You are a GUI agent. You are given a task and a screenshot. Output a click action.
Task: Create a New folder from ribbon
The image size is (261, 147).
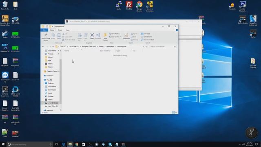pyautogui.click(x=105, y=37)
